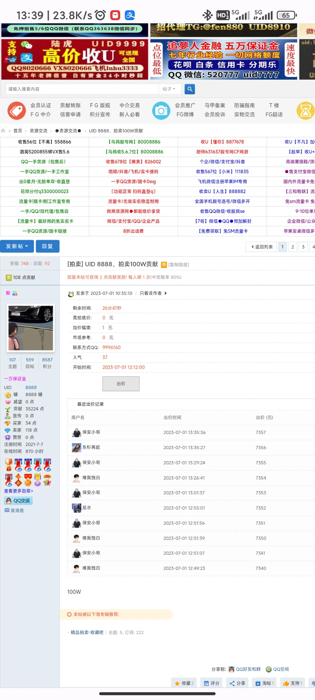Image resolution: width=315 pixels, height=700 pixels.
Task: Share via the 分享 icon button
Action: [x=237, y=683]
